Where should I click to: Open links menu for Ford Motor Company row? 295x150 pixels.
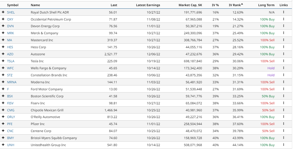point(284,89)
